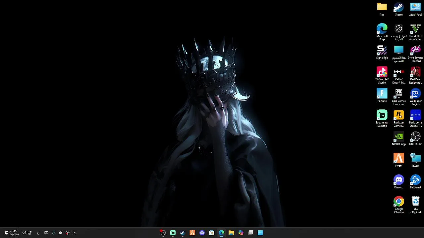This screenshot has height=238, width=424.
Task: Open Steam from the taskbar
Action: (183, 233)
